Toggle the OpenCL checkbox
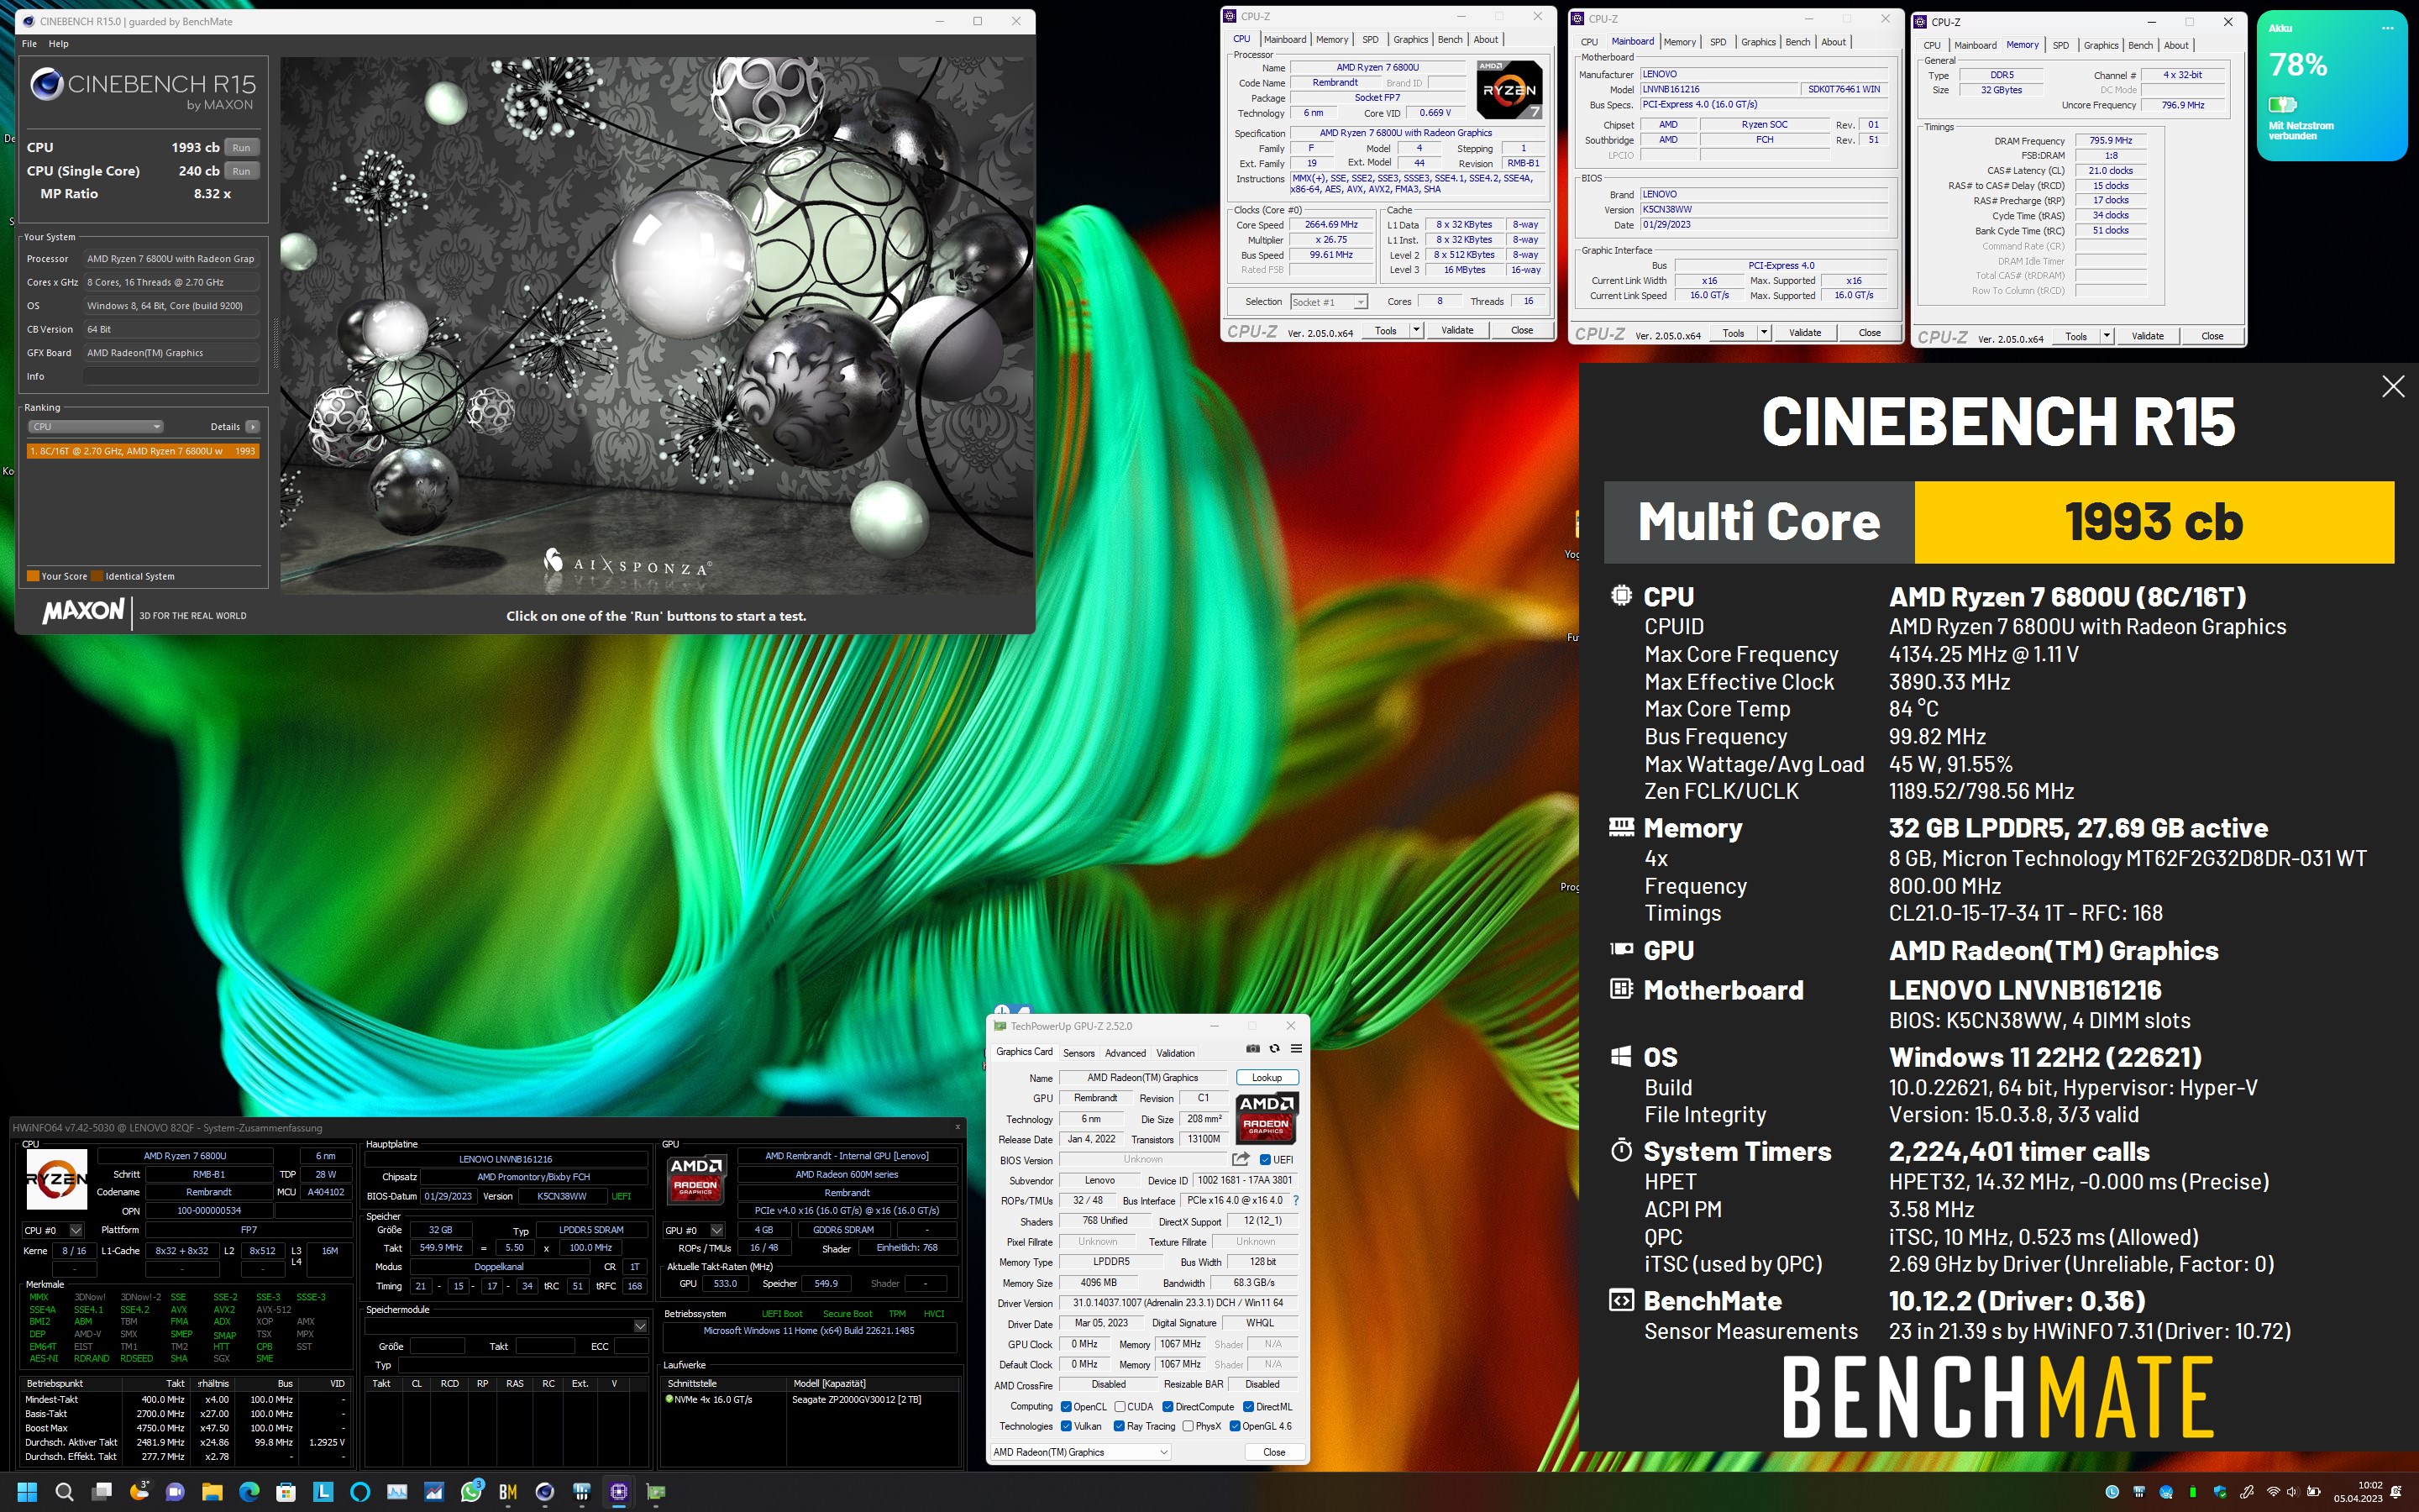 coord(1067,1407)
